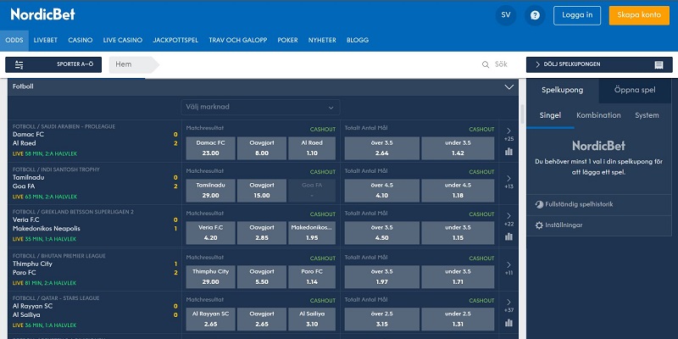
Task: Select Oavgjort at 15.00
Action: tap(262, 191)
